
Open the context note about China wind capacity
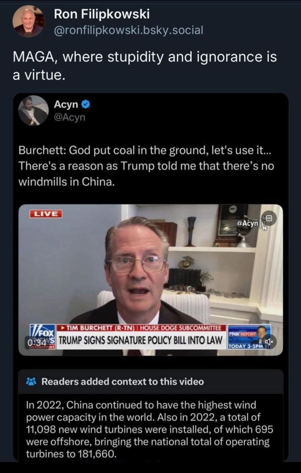pos(149,429)
